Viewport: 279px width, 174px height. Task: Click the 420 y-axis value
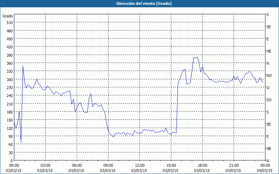pos(10,47)
